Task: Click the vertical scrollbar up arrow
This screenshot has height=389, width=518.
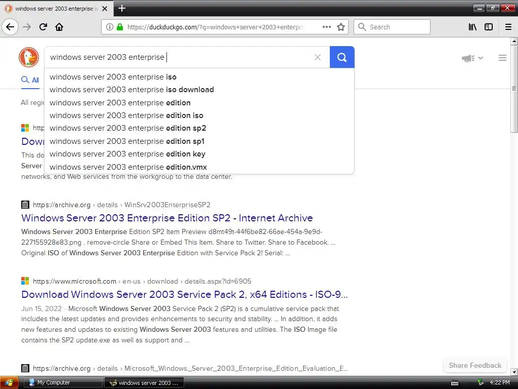Action: coord(514,42)
